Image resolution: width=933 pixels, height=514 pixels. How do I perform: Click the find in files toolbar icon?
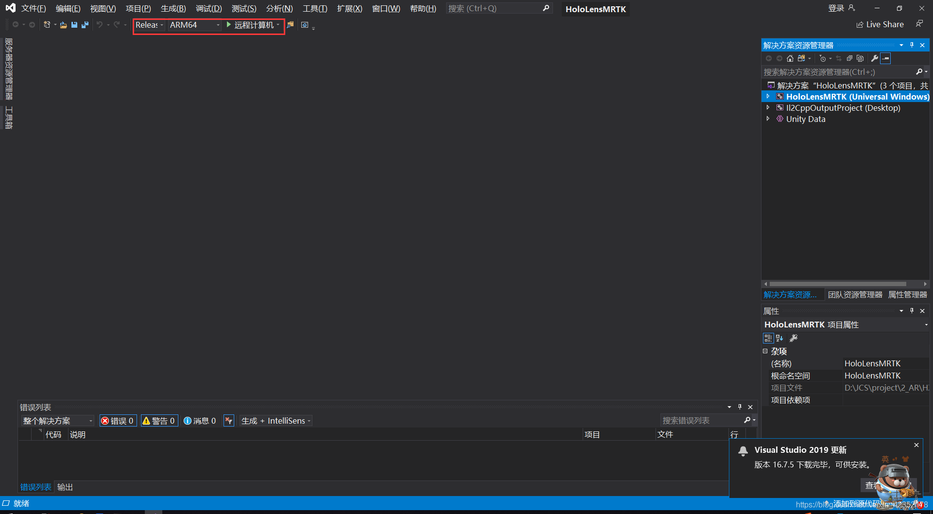[291, 25]
